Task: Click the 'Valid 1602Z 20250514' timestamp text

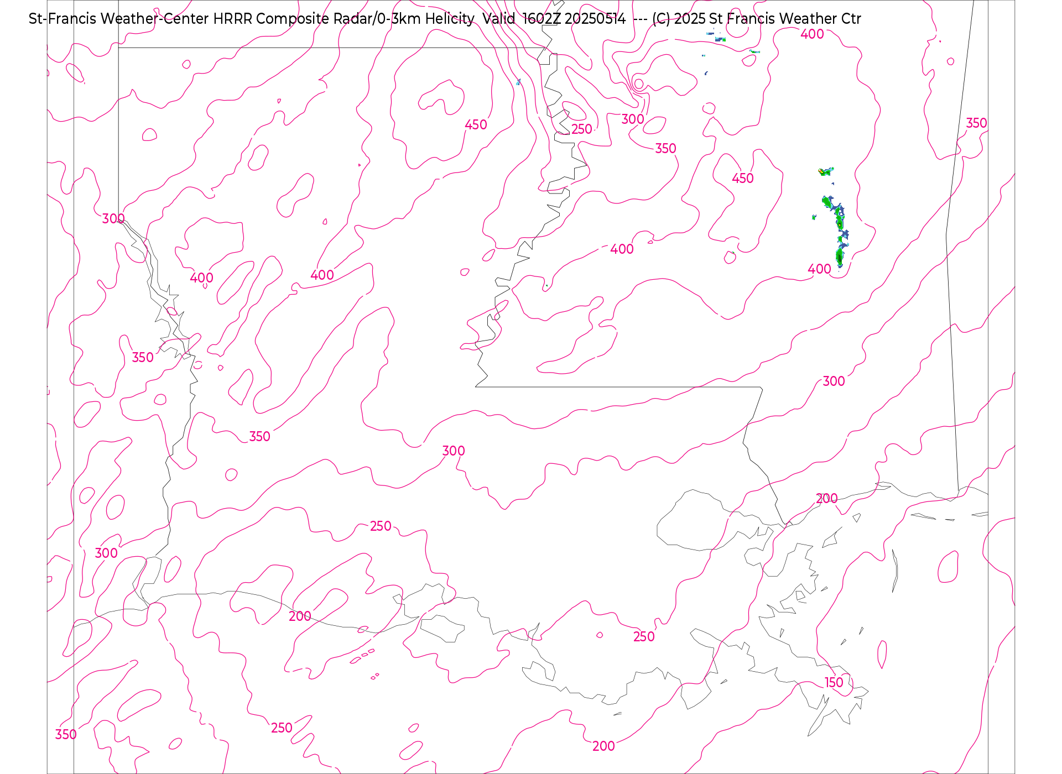Action: coord(554,19)
